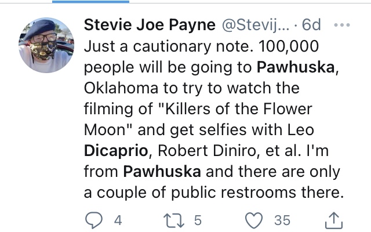The image size is (371, 232).
Task: Show the 4 replies count
Action: coord(118,220)
